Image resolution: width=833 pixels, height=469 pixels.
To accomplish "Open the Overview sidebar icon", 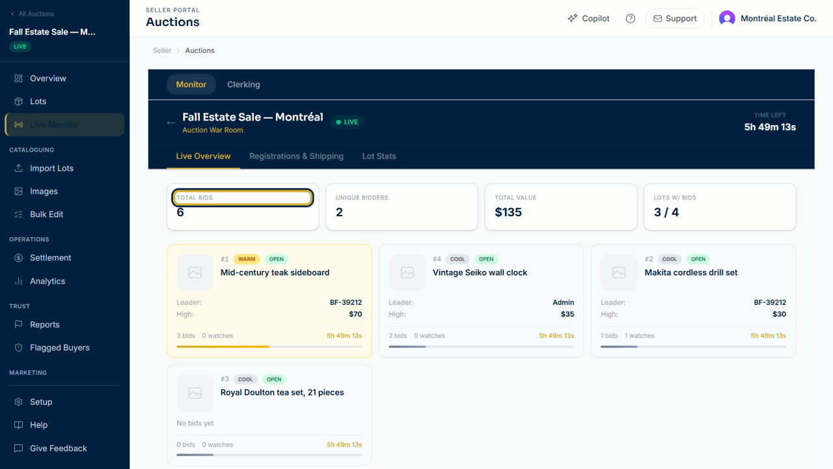I will 18,78.
